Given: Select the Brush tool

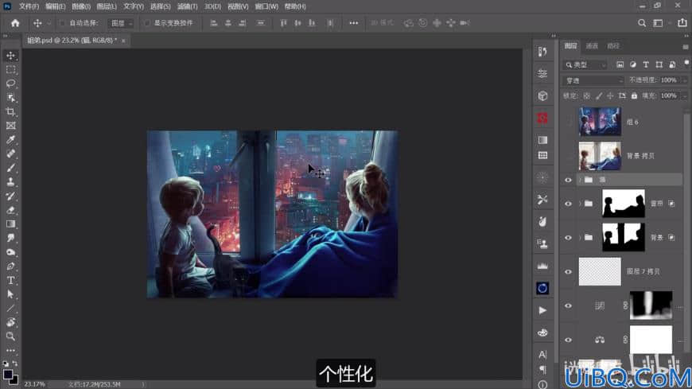Looking at the screenshot, I should click(x=10, y=168).
